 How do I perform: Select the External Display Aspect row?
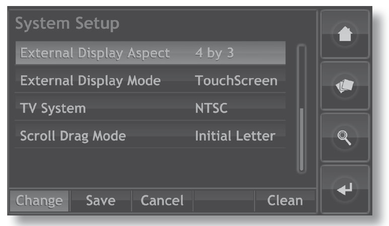150,53
